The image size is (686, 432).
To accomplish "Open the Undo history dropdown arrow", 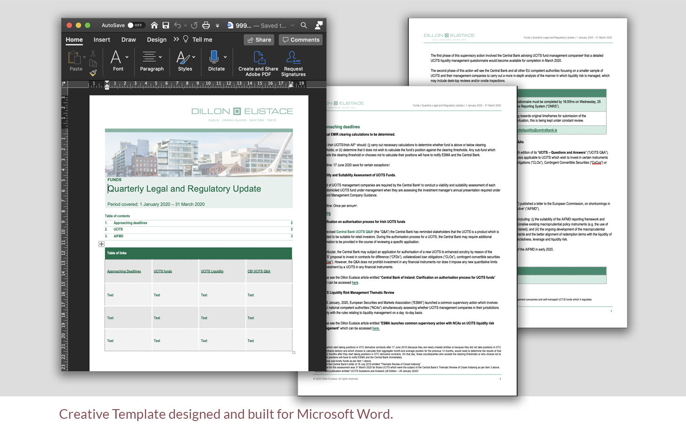I will coord(185,26).
